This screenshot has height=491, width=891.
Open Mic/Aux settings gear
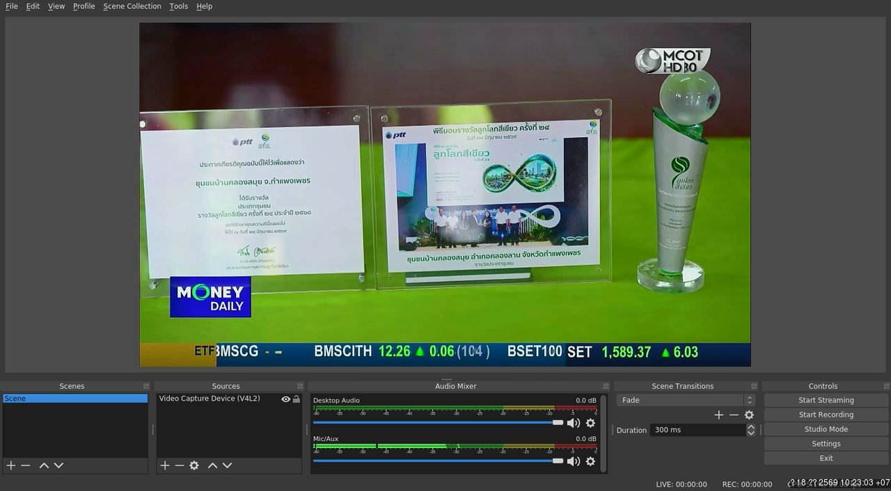[x=590, y=461]
